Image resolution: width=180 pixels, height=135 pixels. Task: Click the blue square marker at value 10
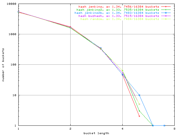coord(139,95)
